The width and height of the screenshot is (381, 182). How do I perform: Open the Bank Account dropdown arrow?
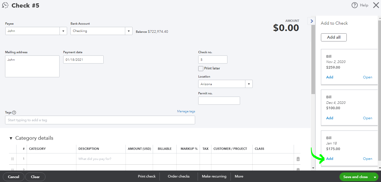(129, 31)
